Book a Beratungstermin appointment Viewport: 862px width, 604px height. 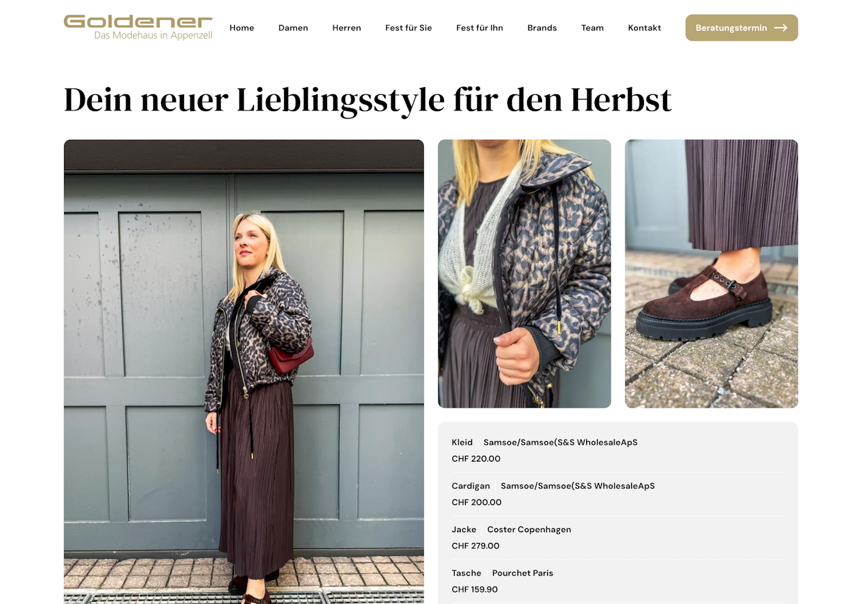pyautogui.click(x=741, y=28)
